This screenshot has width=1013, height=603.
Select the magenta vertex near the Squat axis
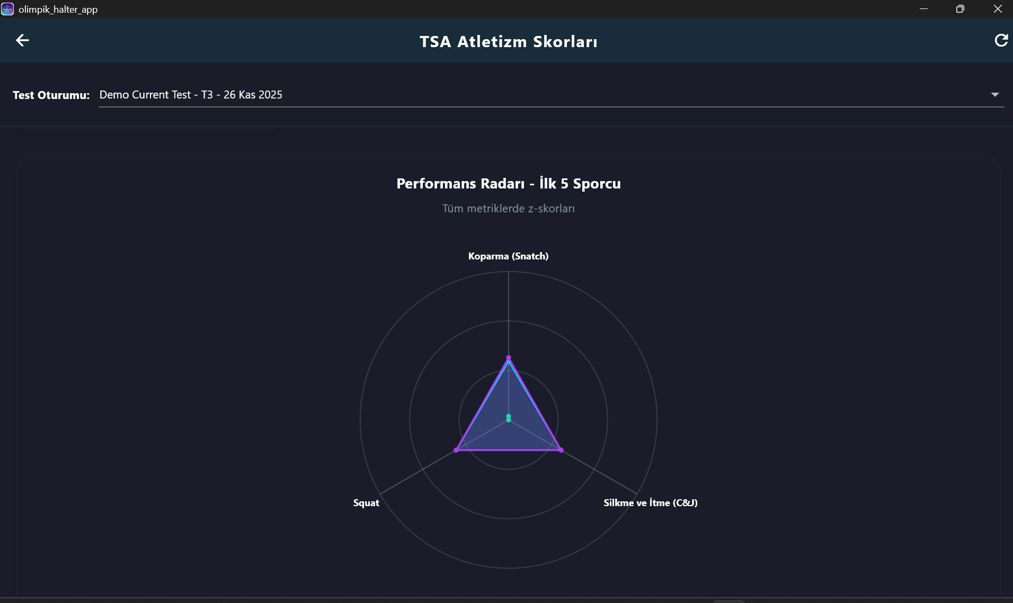pos(457,450)
